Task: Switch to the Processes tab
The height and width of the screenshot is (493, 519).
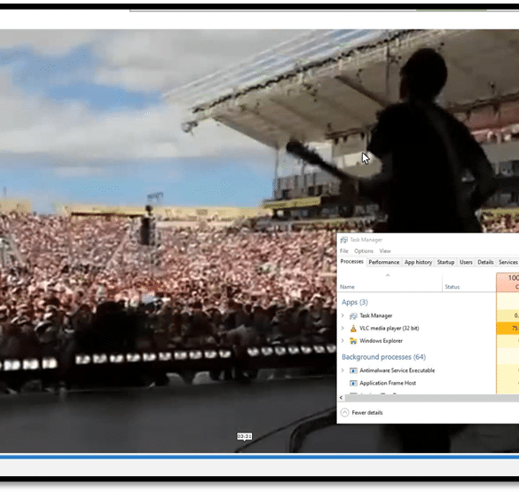Action: [x=352, y=262]
